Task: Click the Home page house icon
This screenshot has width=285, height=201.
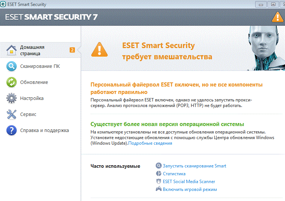Action: coord(12,50)
